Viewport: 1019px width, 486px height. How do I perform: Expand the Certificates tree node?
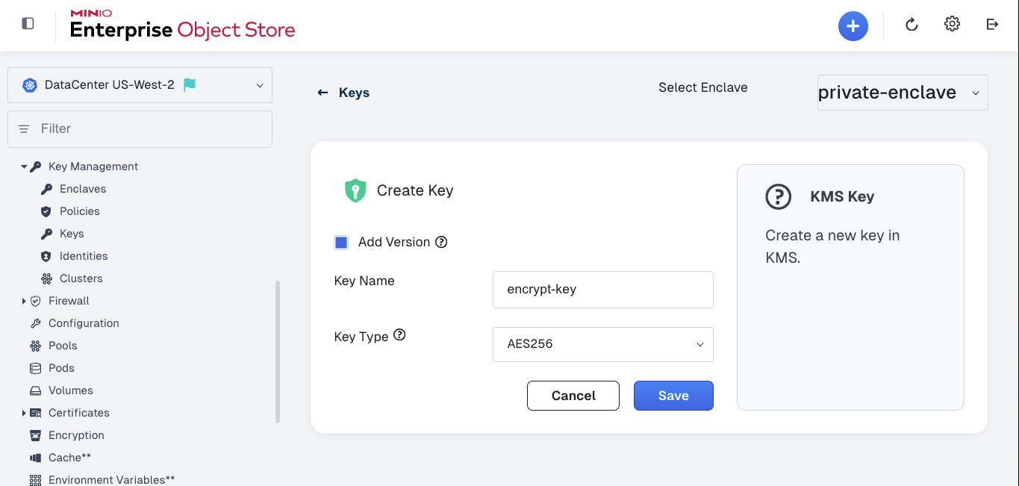click(24, 413)
